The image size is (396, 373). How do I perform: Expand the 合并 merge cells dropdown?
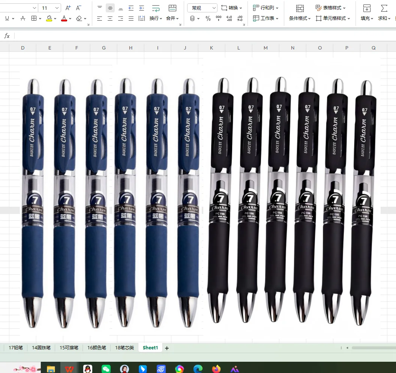pos(172,18)
